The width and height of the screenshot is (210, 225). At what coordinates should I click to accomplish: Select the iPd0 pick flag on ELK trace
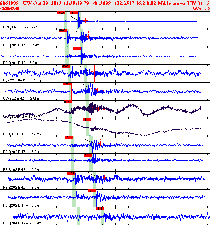(61, 13)
